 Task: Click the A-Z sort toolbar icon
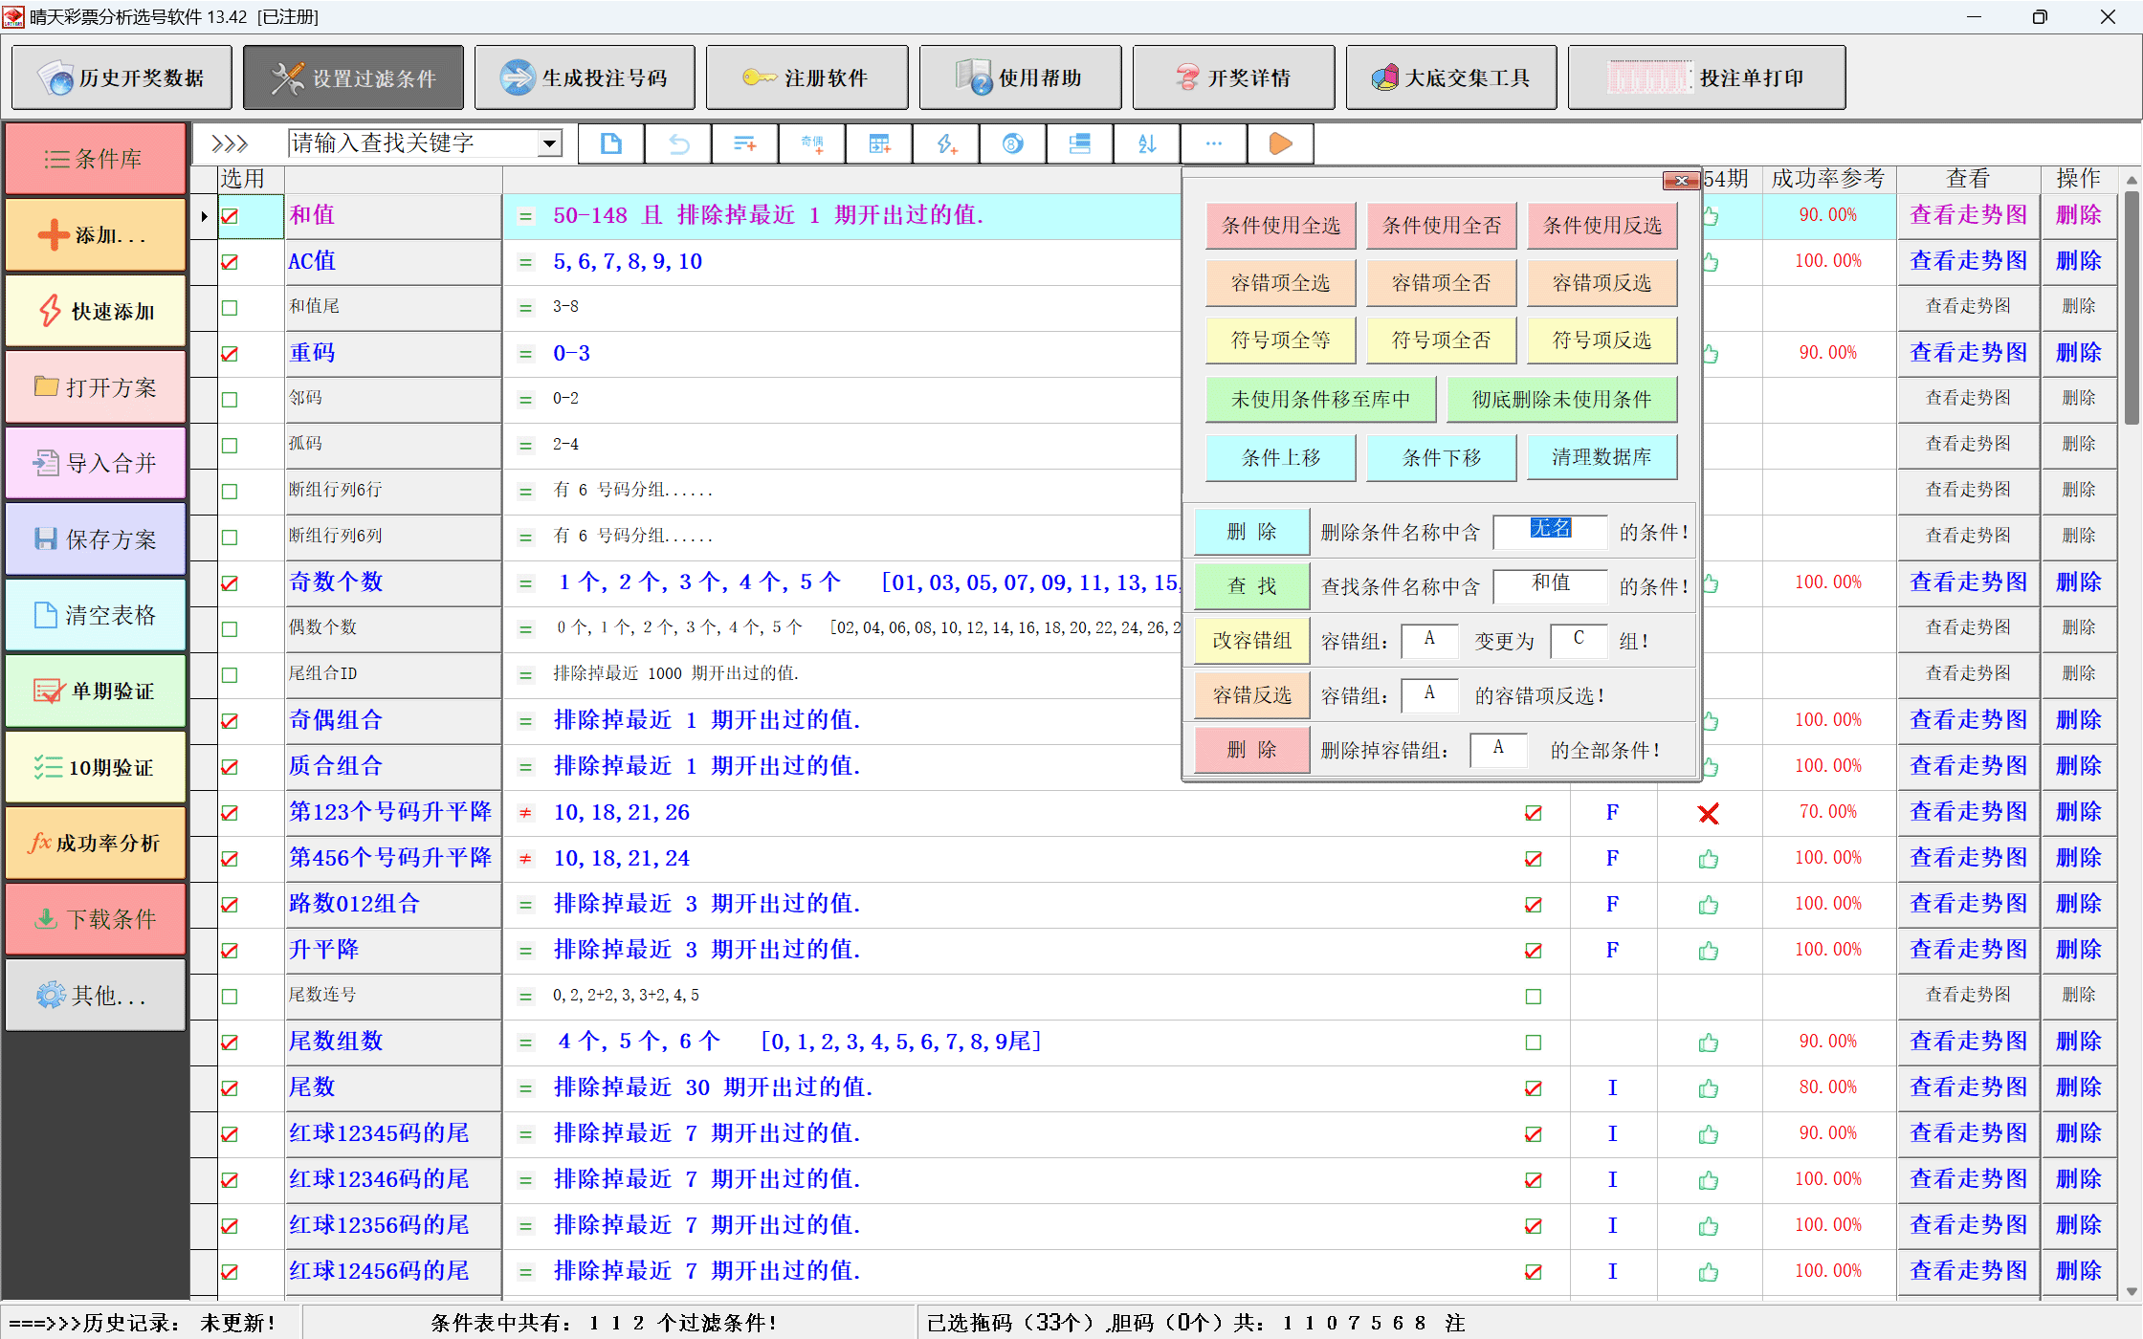[x=1146, y=144]
